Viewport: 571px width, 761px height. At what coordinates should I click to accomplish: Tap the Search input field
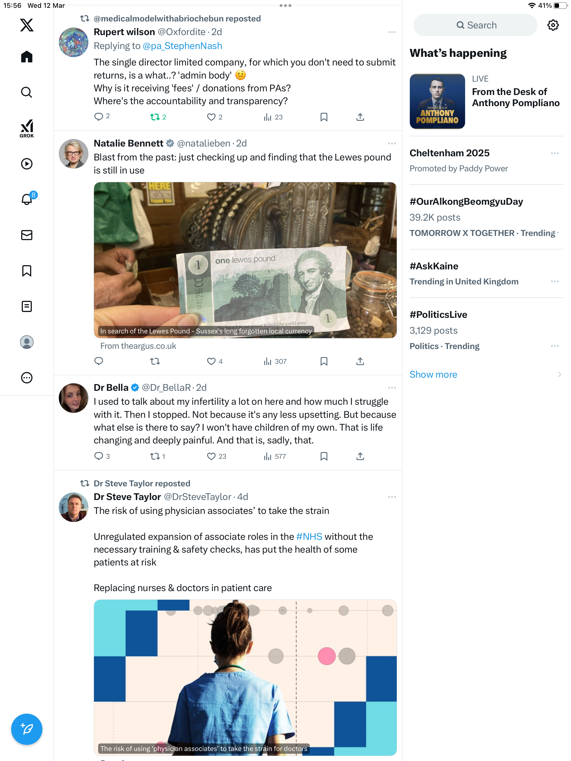pyautogui.click(x=475, y=25)
